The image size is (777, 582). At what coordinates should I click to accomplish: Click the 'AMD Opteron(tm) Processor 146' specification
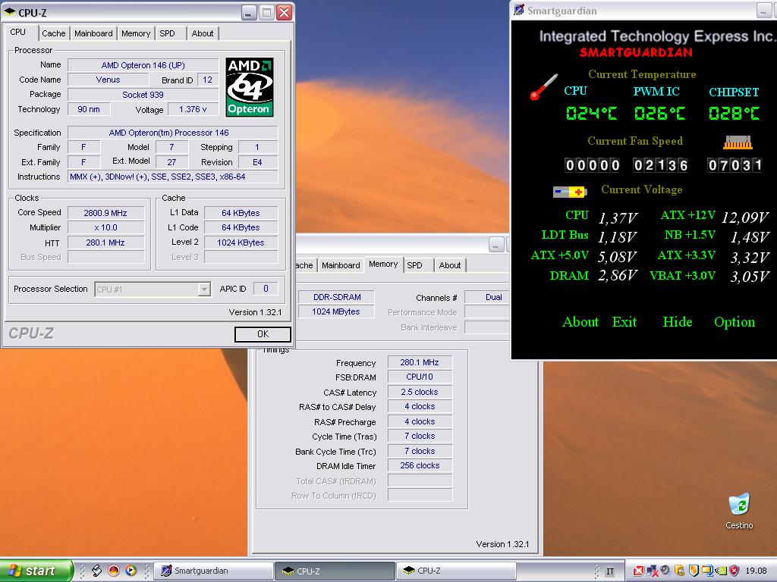coord(172,133)
